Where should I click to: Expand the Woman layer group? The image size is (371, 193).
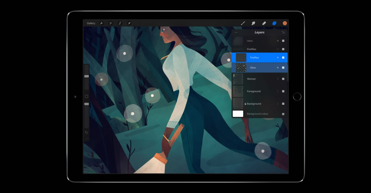tap(277, 79)
